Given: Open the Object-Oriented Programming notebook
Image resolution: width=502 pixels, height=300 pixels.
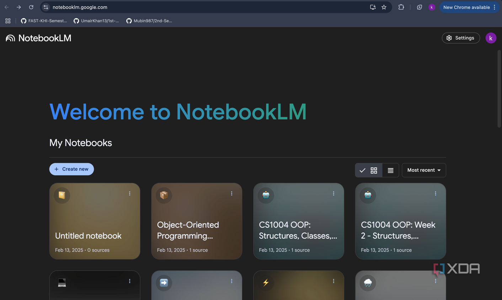Looking at the screenshot, I should point(197,221).
